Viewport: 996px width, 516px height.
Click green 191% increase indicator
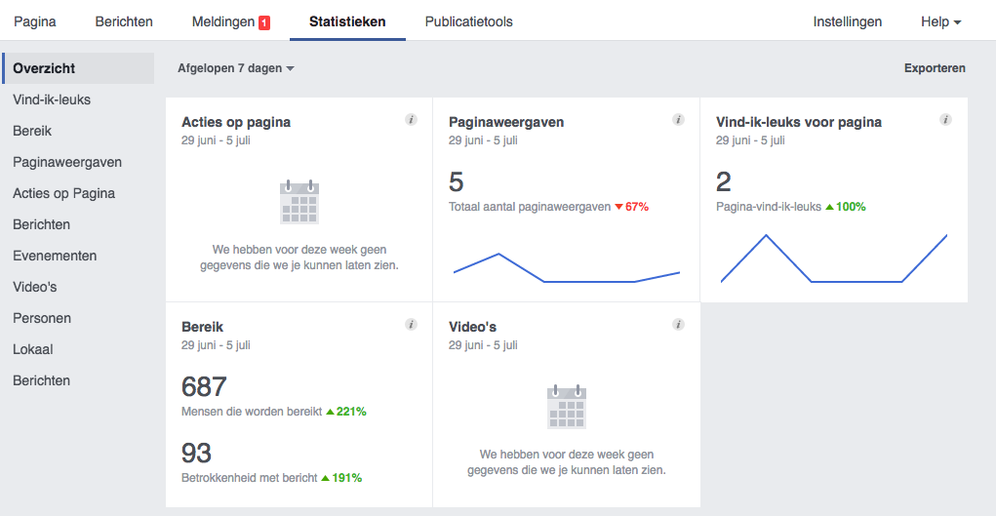[341, 478]
